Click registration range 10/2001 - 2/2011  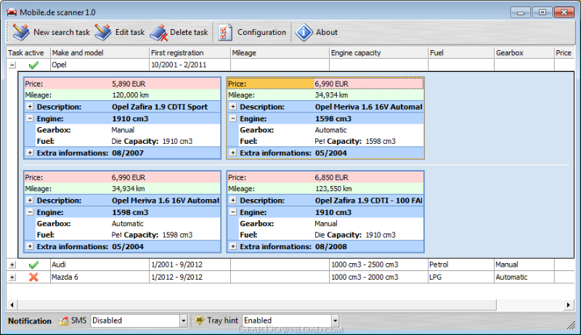pos(179,65)
